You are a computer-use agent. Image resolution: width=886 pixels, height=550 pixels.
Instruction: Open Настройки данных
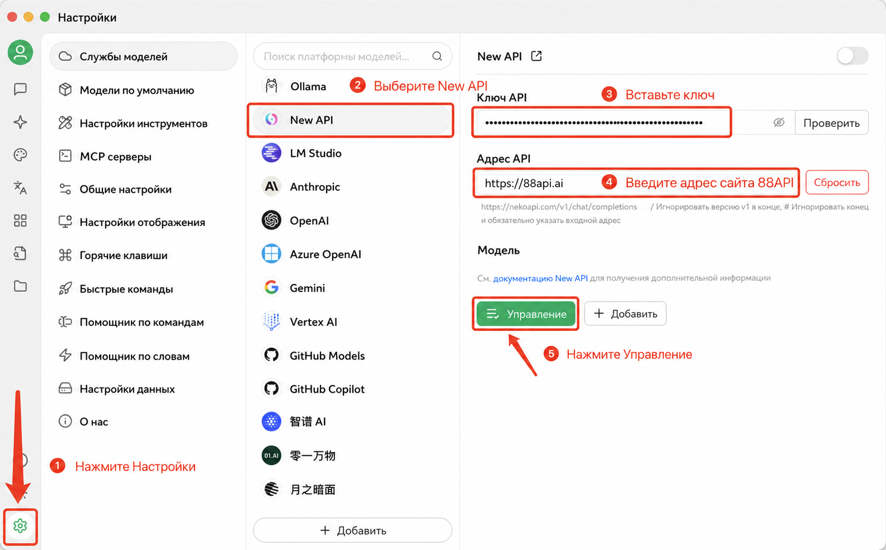tap(144, 389)
